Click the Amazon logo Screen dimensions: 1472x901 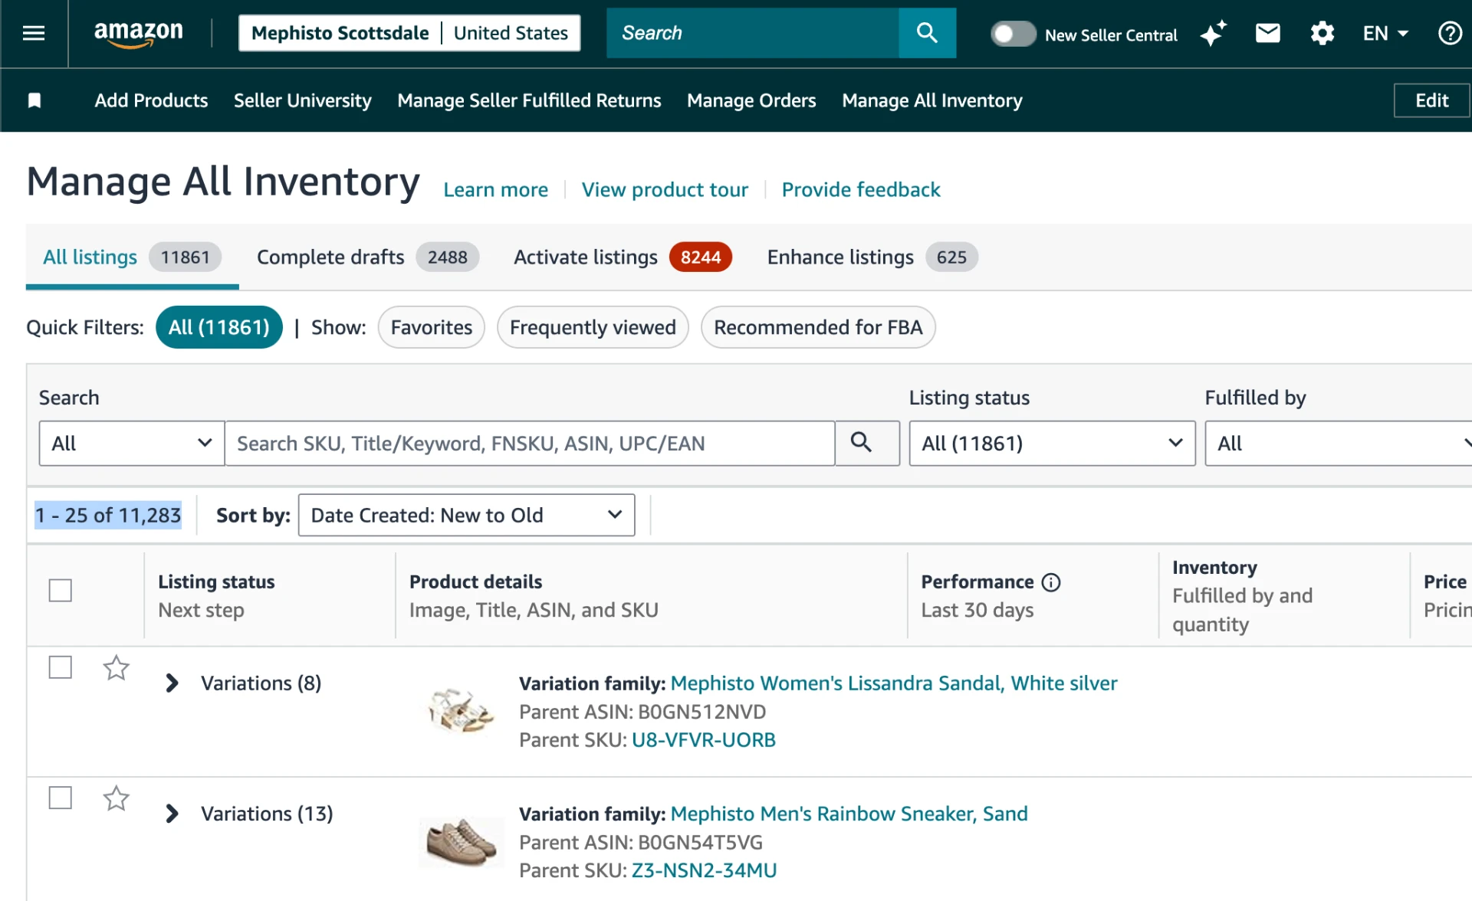(x=139, y=34)
